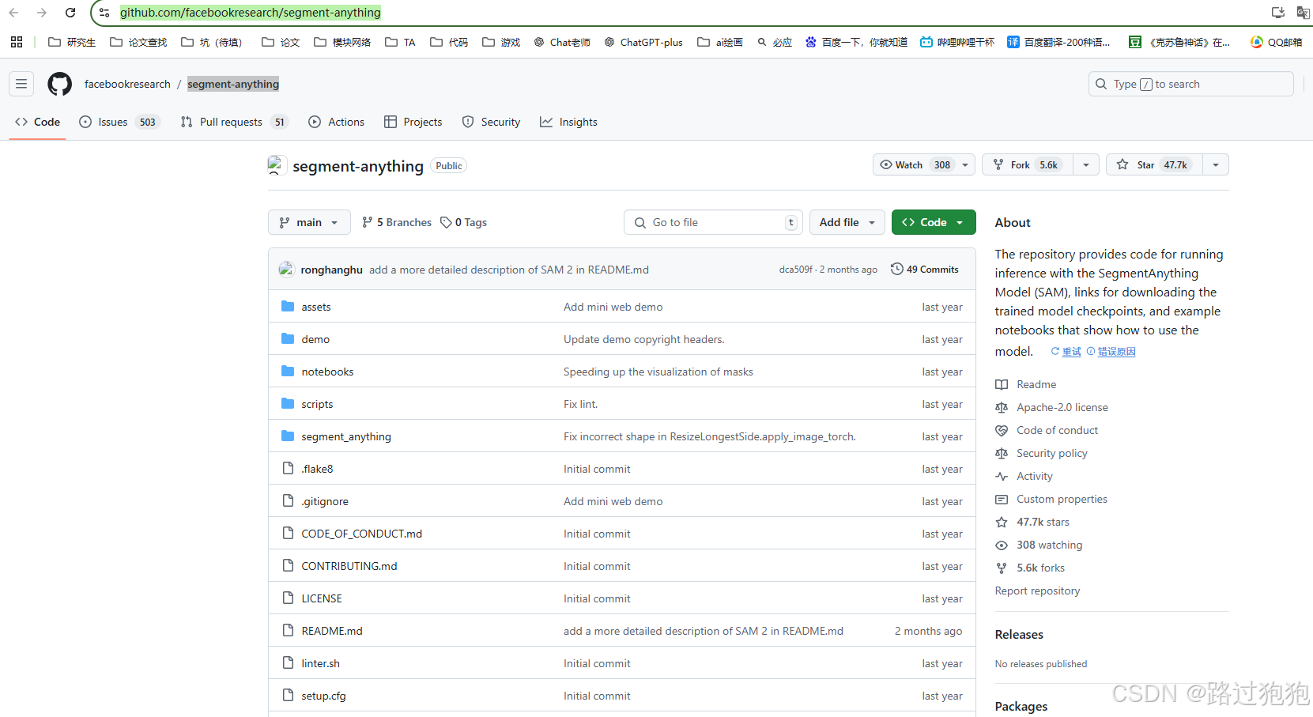Open the facebookresearch organization link
The width and height of the screenshot is (1313, 717).
pos(127,84)
